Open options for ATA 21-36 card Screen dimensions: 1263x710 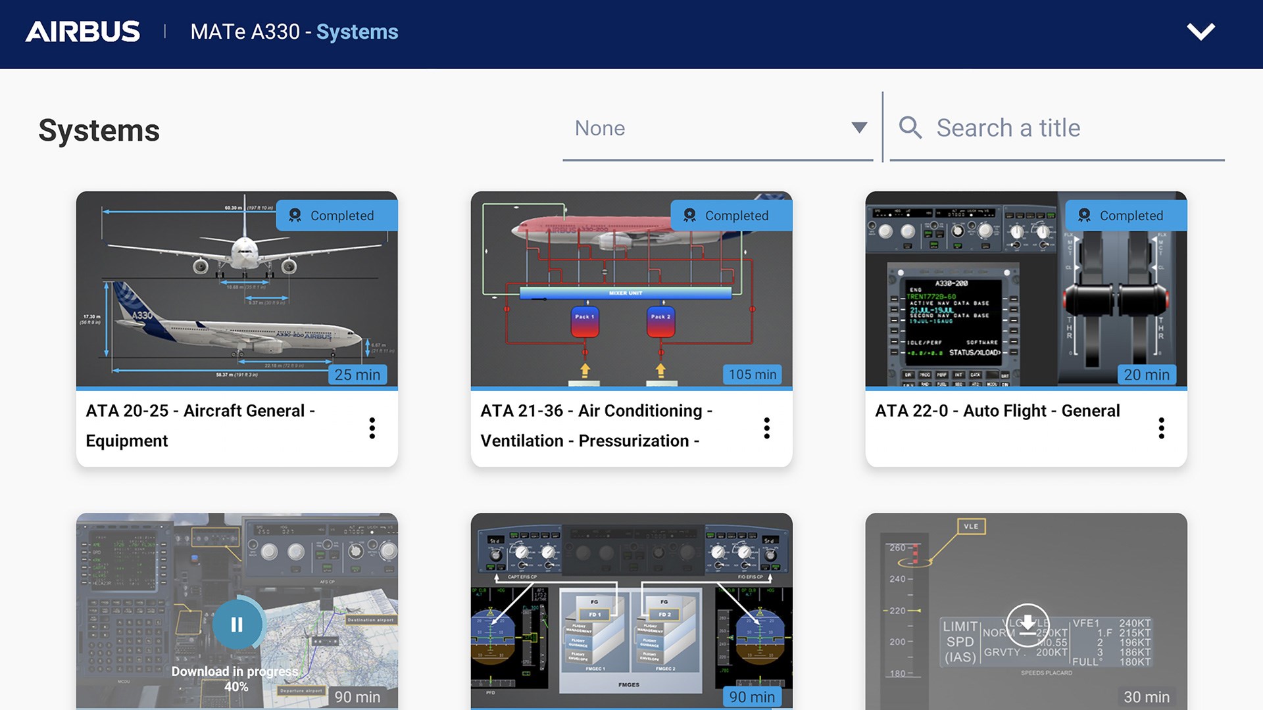pyautogui.click(x=767, y=428)
